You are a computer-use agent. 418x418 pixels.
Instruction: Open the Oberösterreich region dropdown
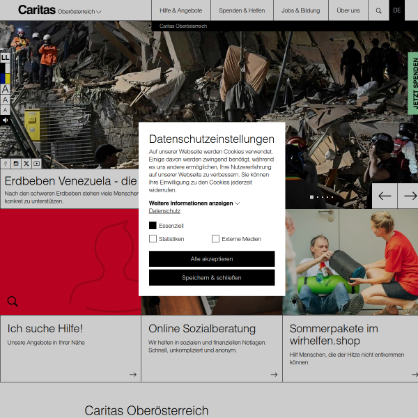pos(79,12)
